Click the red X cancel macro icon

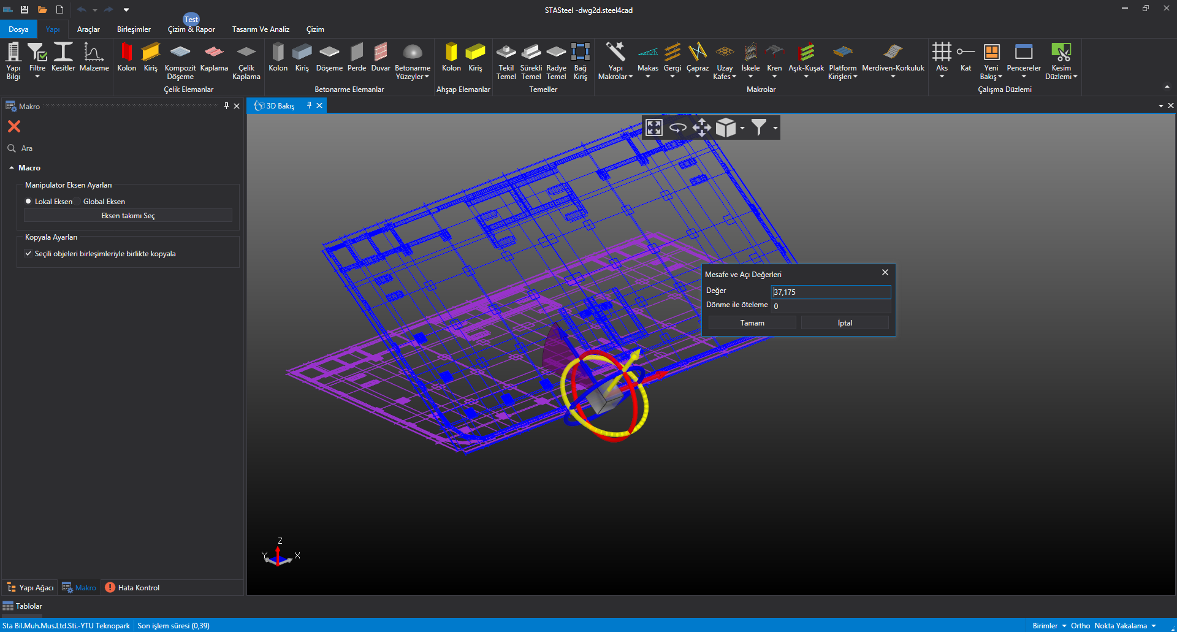point(14,126)
